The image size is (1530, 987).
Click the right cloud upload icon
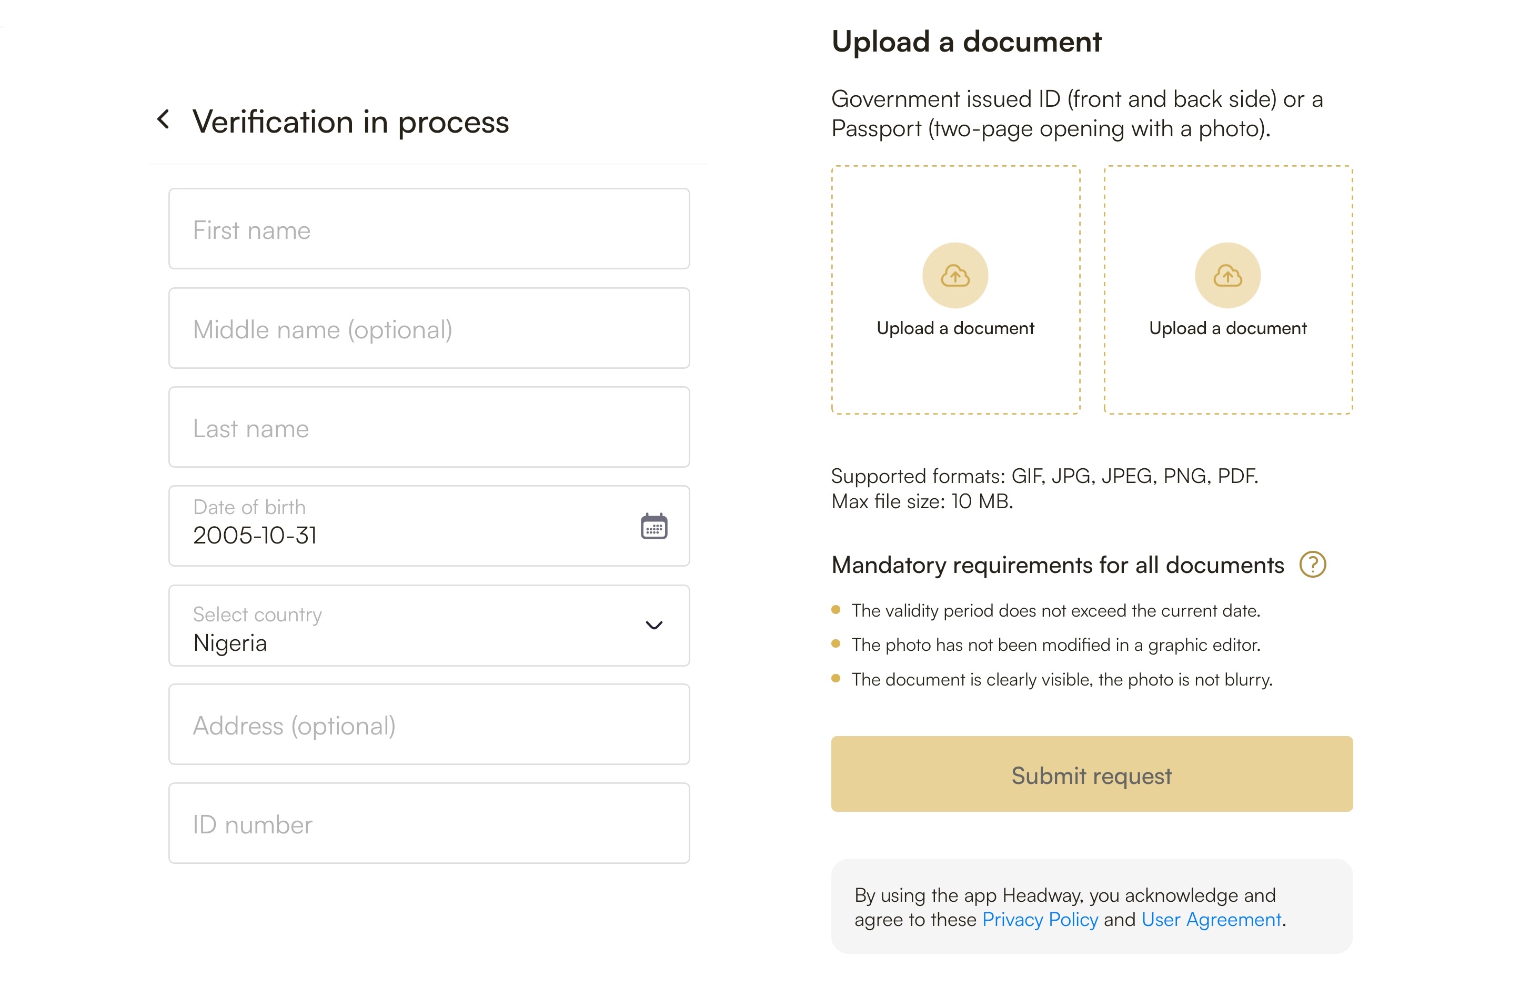pos(1227,276)
